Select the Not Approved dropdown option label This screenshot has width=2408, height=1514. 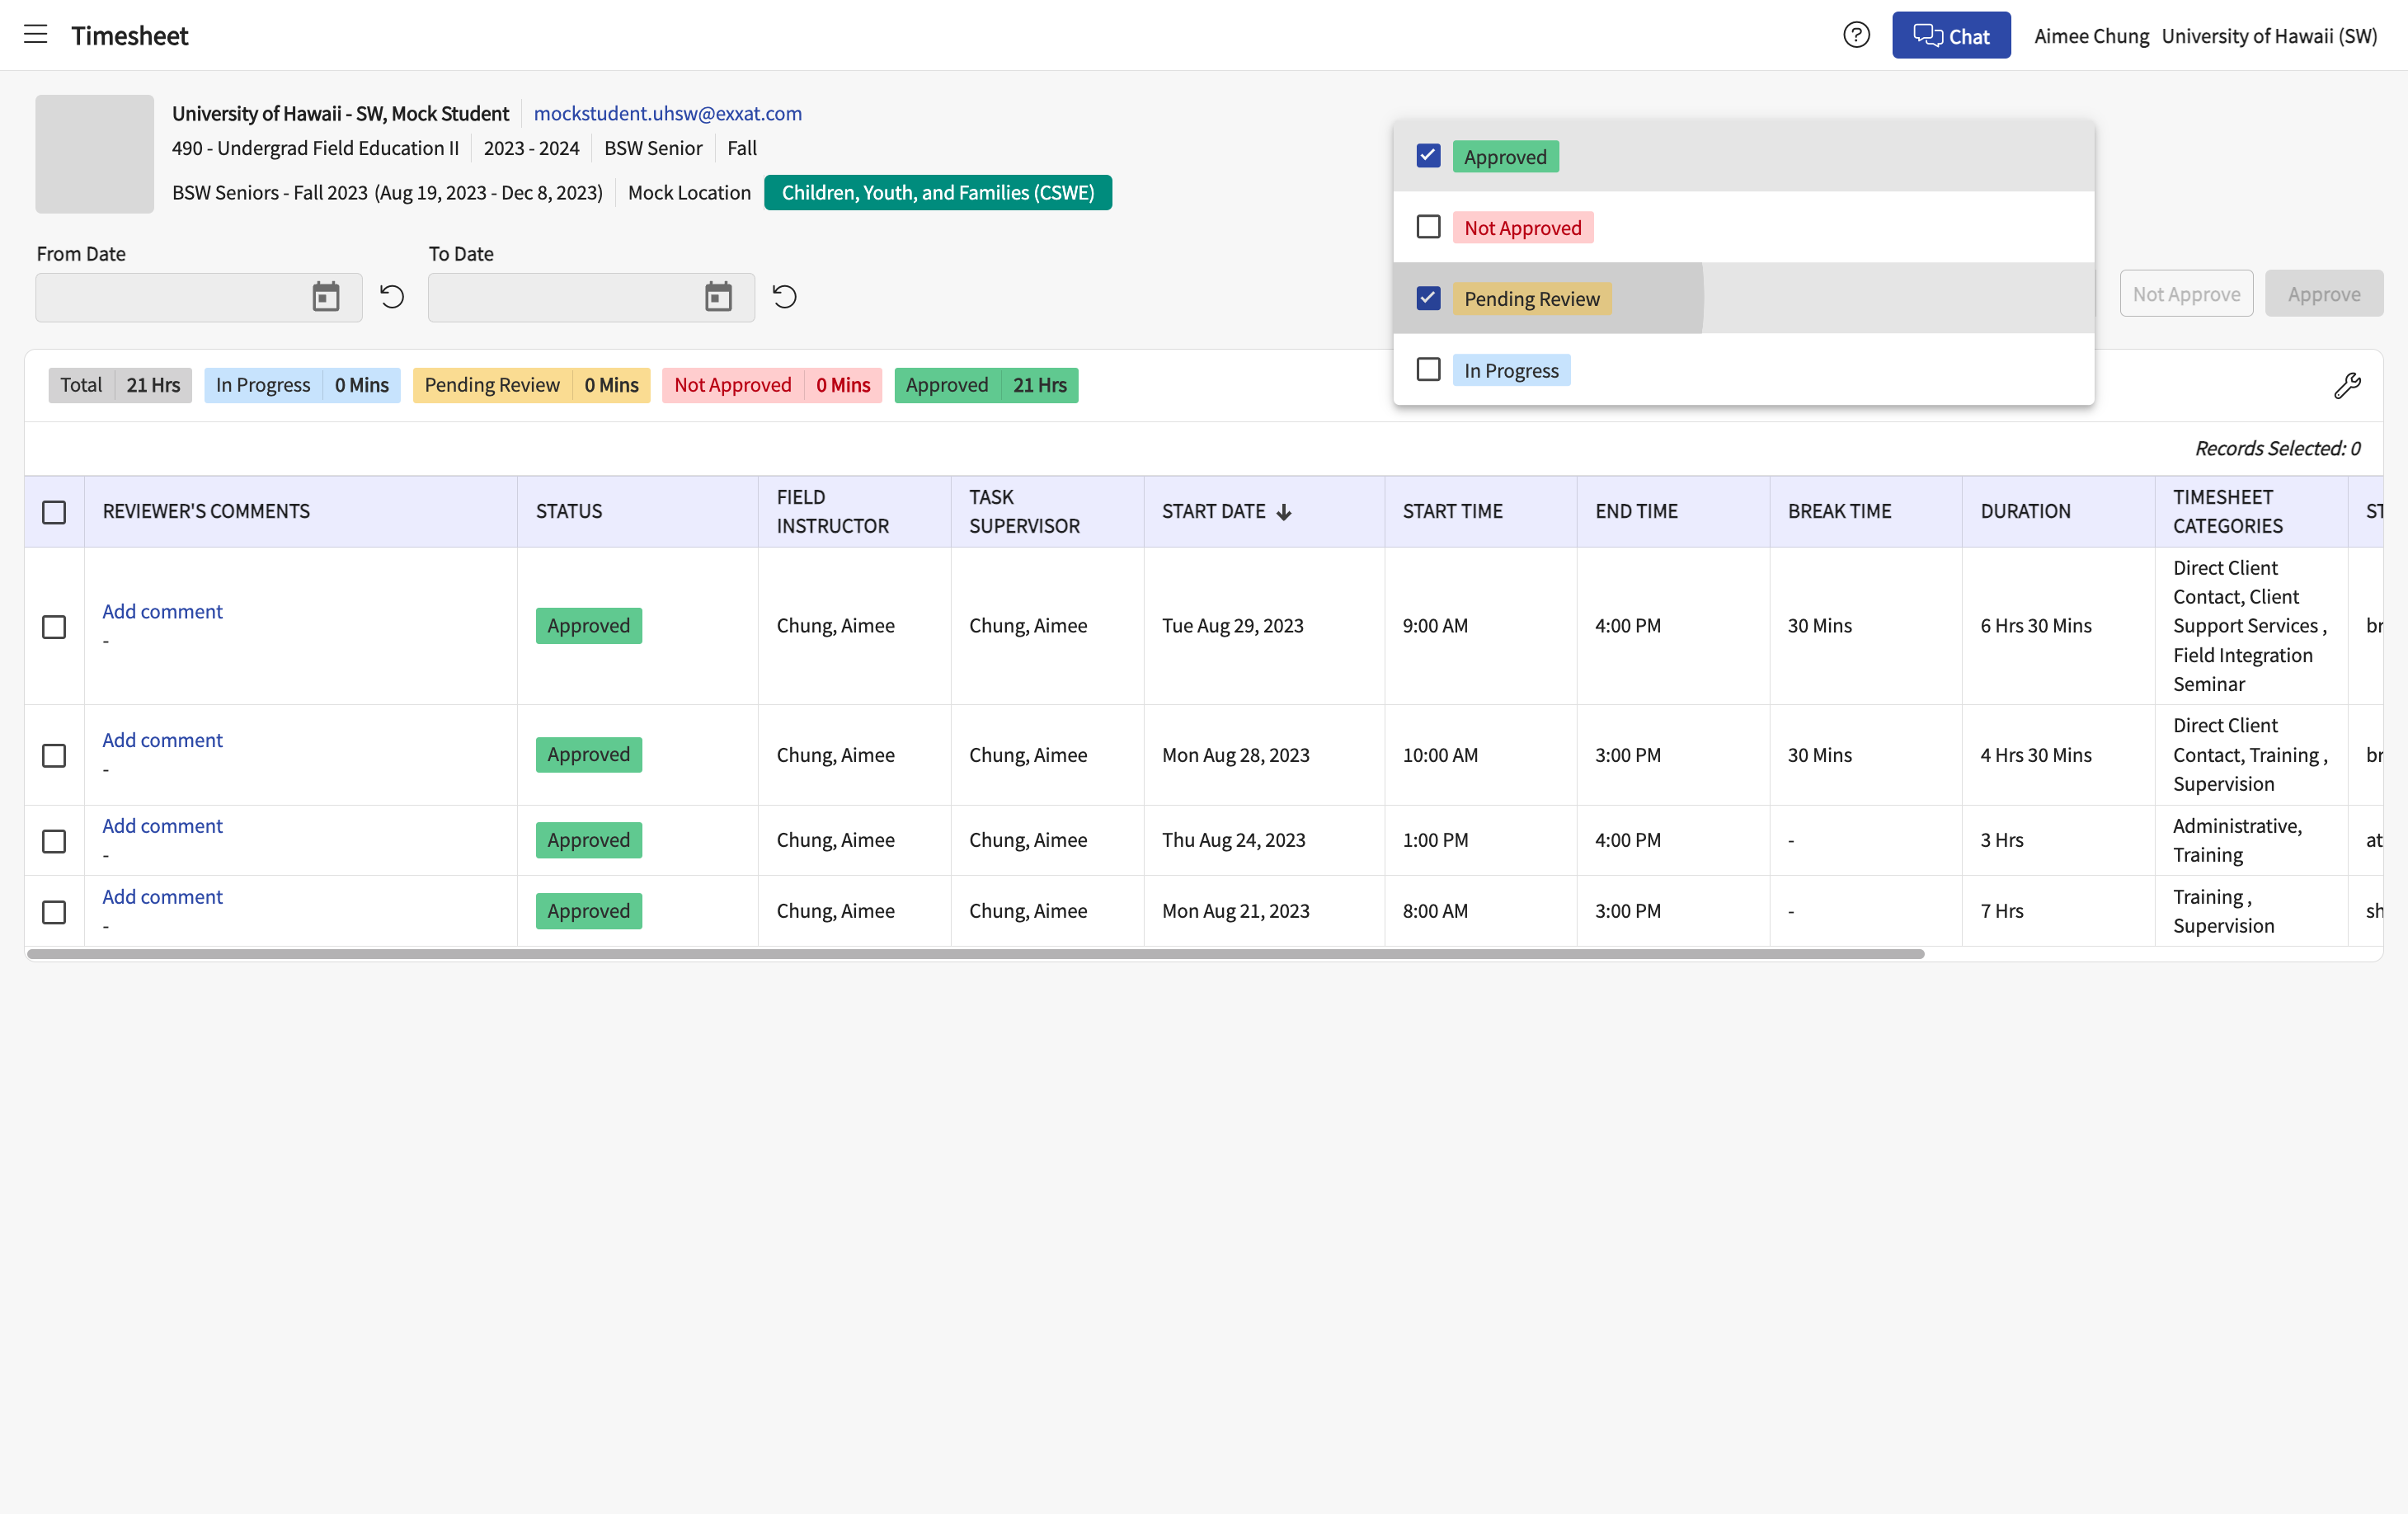(1523, 228)
